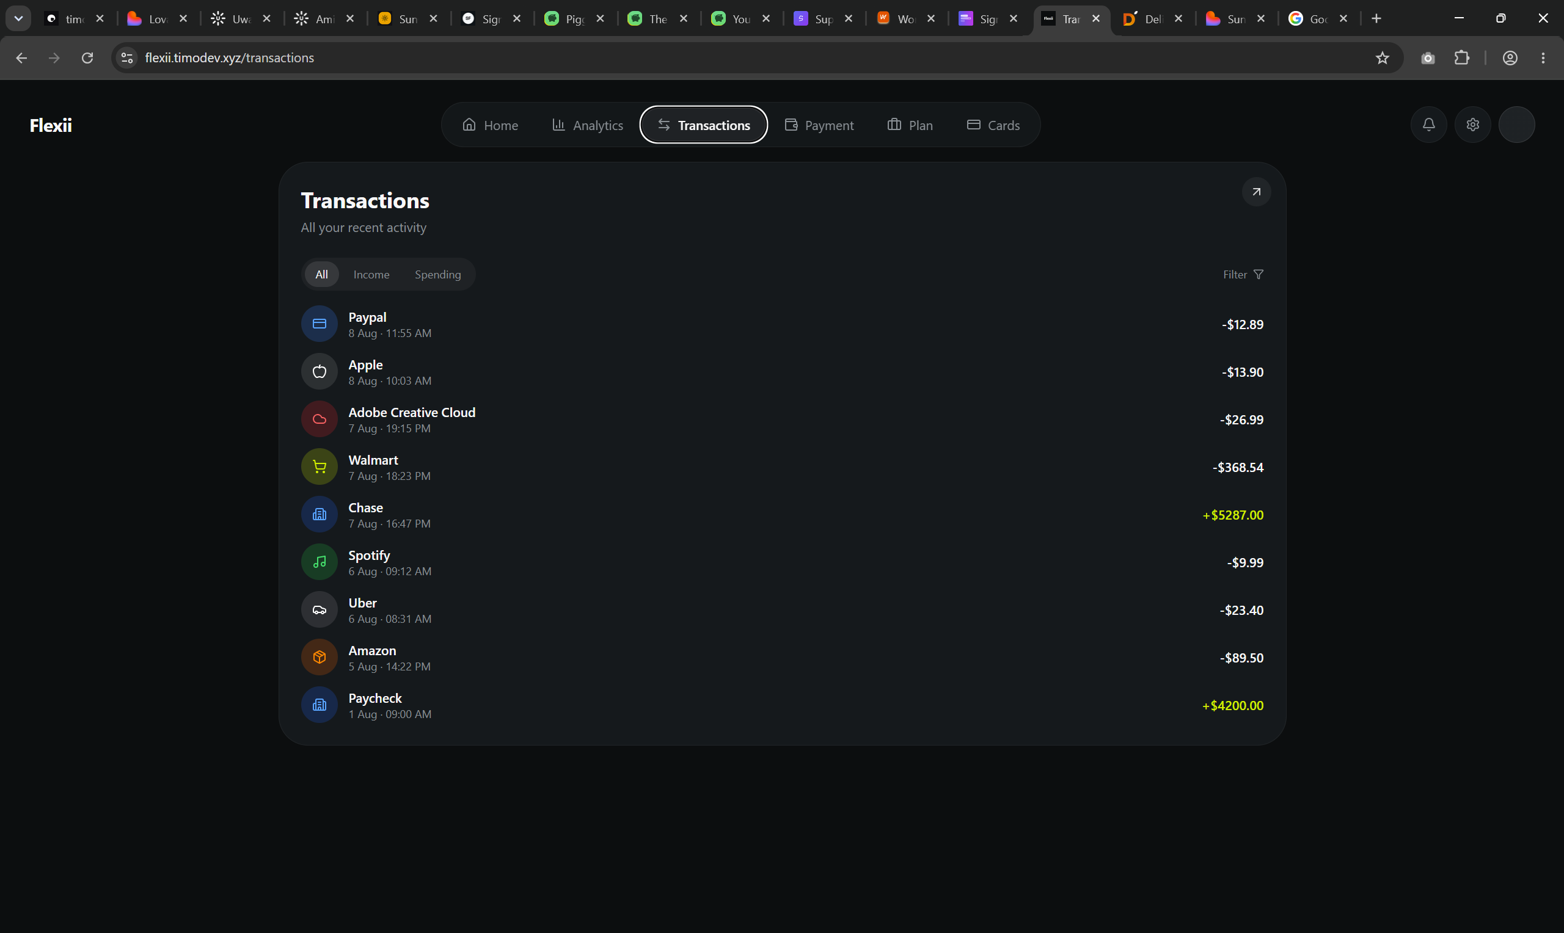Screen dimensions: 1564x933
Task: Click the Apple transaction icon
Action: click(320, 372)
